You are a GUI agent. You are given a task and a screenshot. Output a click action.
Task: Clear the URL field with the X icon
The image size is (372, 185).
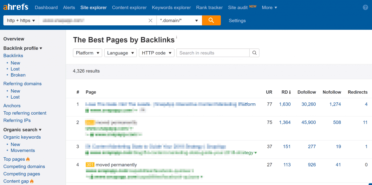click(x=150, y=21)
